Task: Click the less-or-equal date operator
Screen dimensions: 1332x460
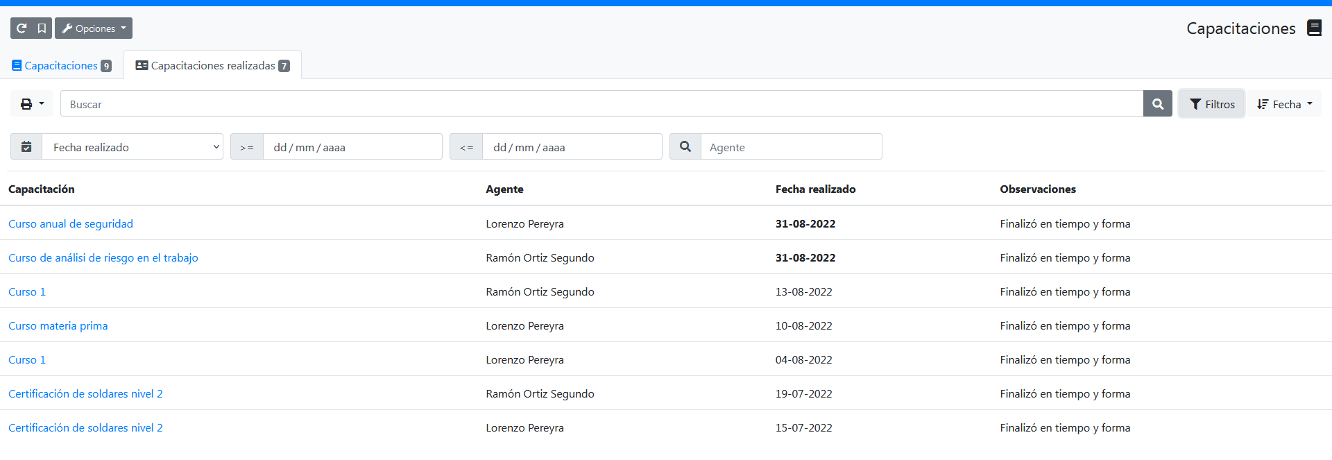Action: 466,147
